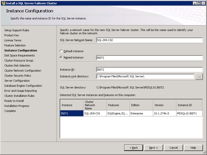Select the Disk Space Requirements step
This screenshot has width=207, height=155.
click(x=20, y=55)
